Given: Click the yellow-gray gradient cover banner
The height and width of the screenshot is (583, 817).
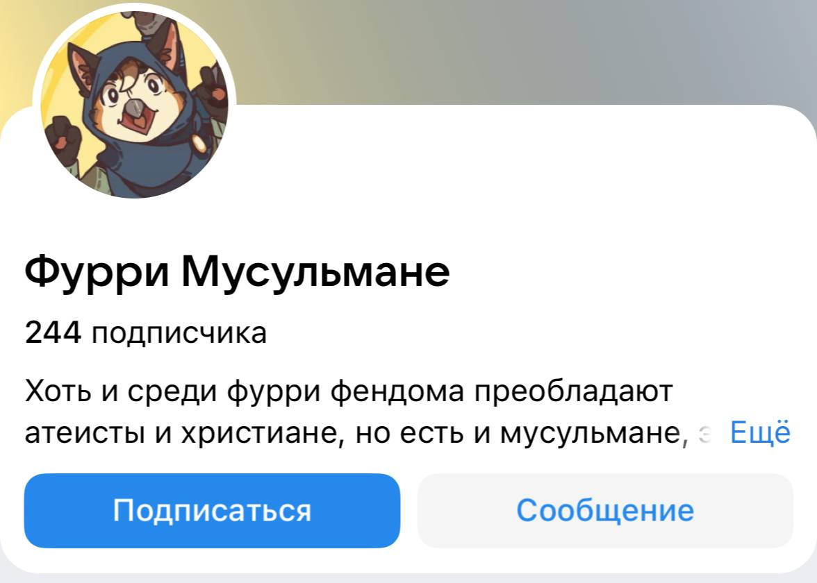Looking at the screenshot, I should click(521, 52).
